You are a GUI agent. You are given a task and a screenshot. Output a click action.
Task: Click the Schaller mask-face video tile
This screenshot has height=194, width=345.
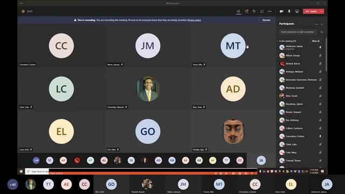pyautogui.click(x=233, y=131)
